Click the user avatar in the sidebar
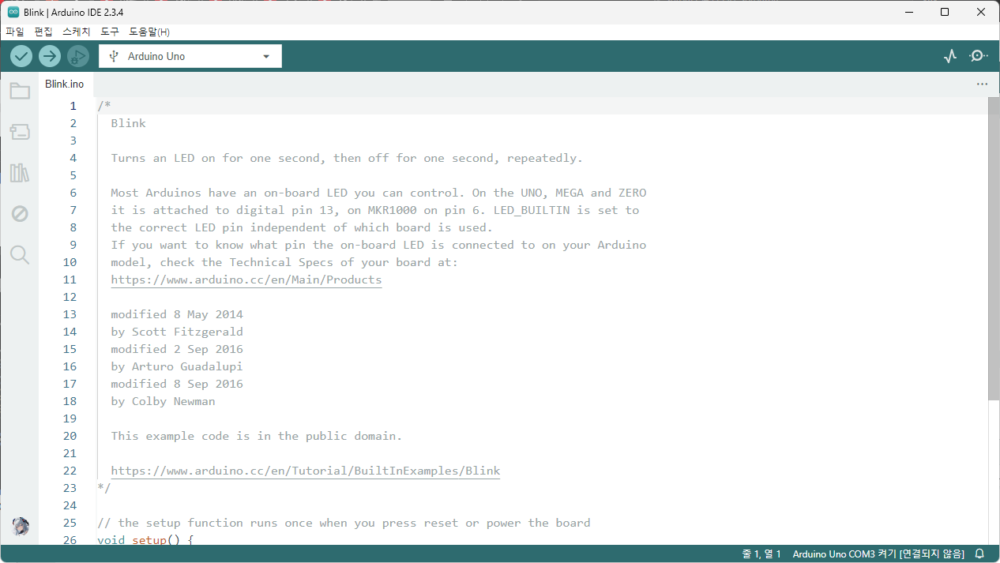This screenshot has width=1000, height=563. [x=21, y=527]
